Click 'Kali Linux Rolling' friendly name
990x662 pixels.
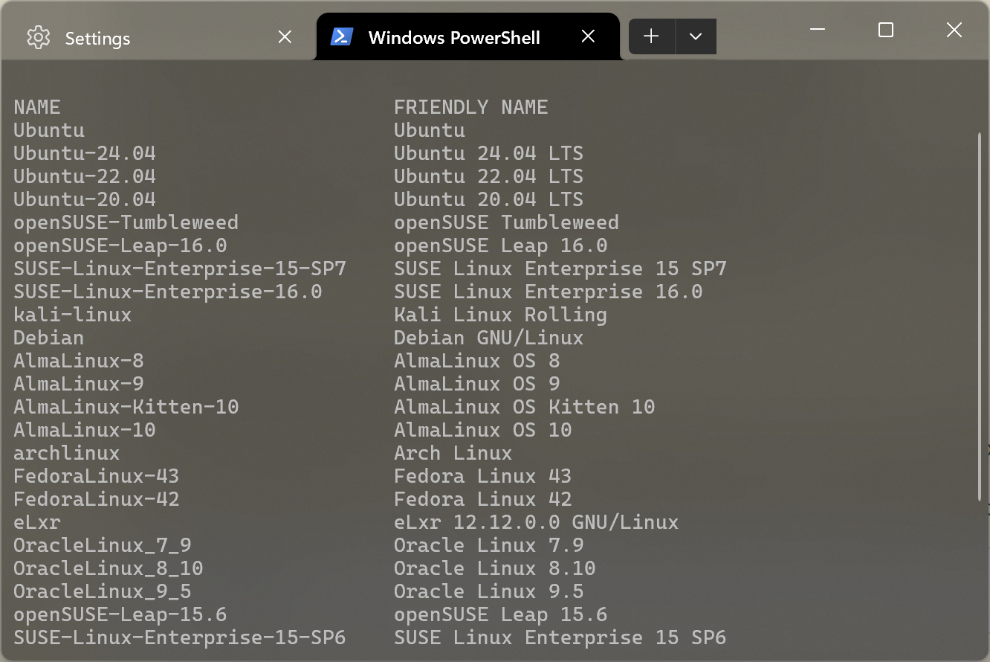point(501,315)
